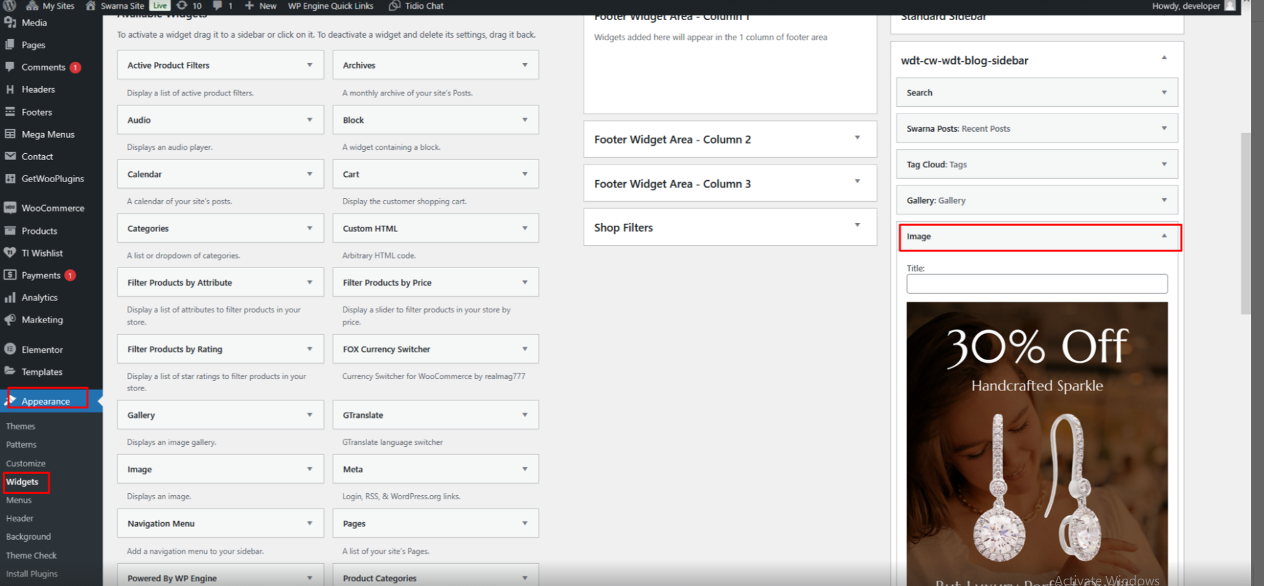Expand the Archives widget arrow
This screenshot has width=1264, height=586.
tap(525, 65)
